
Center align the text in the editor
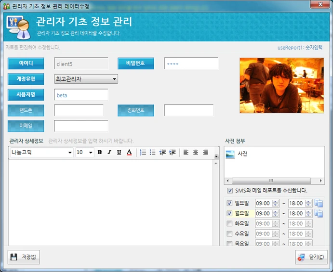196,152
